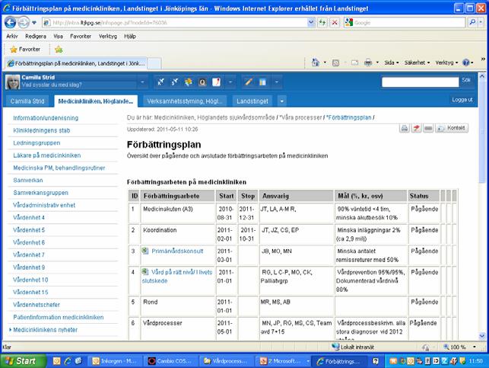Click Camilla Strid's profile photo
Image resolution: width=489 pixels, height=368 pixels.
[x=12, y=82]
